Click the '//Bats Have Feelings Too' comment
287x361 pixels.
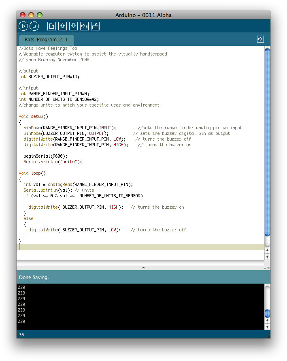click(x=48, y=48)
